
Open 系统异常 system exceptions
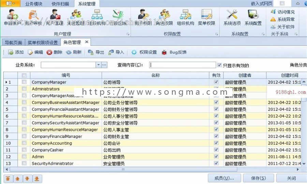(x=282, y=19)
